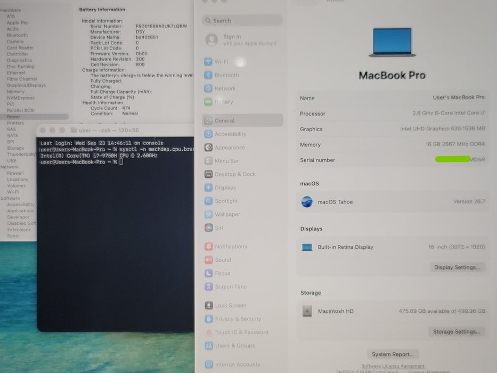Image resolution: width=497 pixels, height=373 pixels.
Task: Select the General gear icon
Action: 208,120
